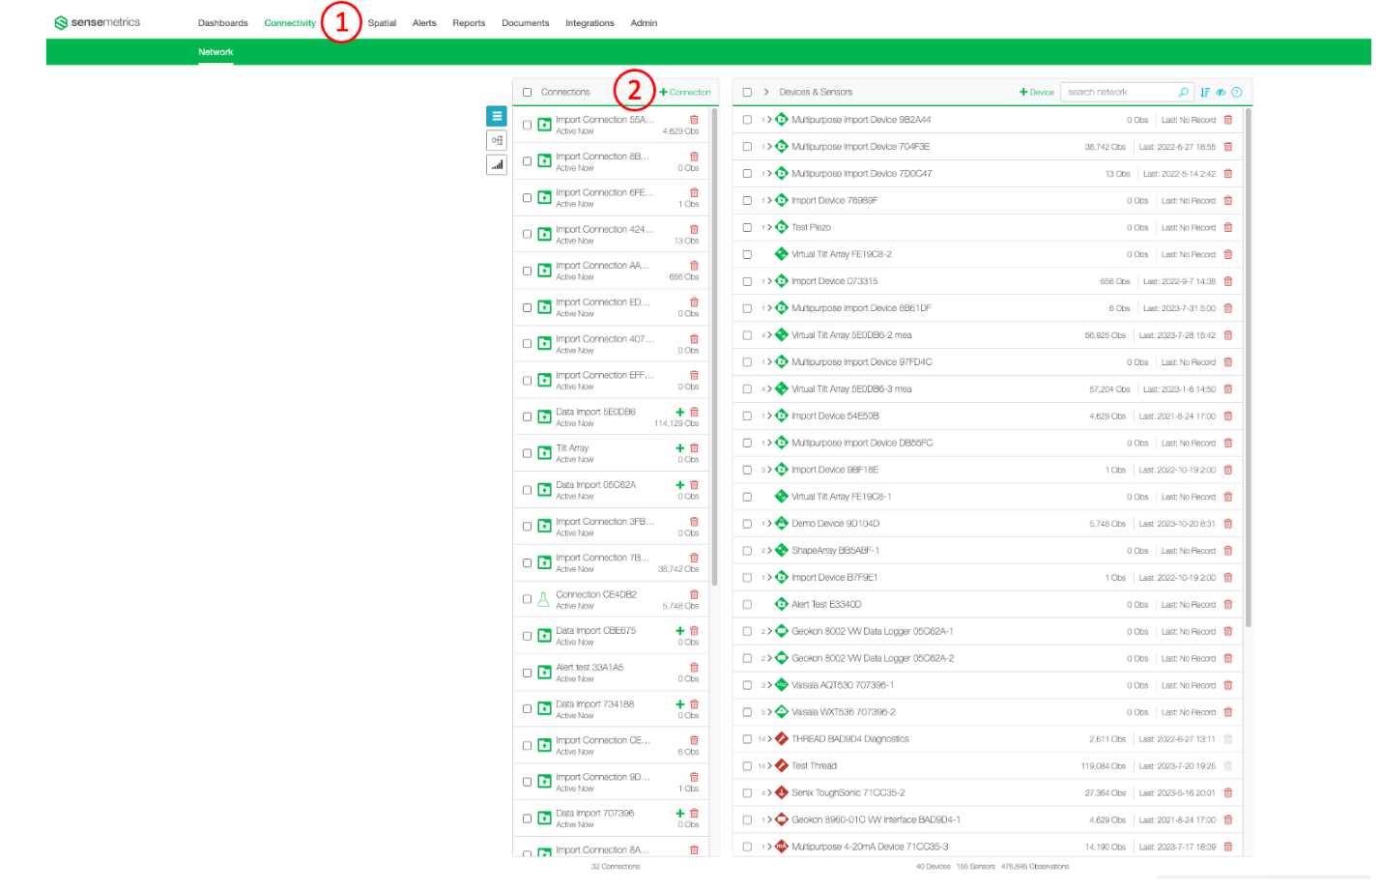The image size is (1380, 890).
Task: Click the sensemetrics logo
Action: (x=97, y=22)
